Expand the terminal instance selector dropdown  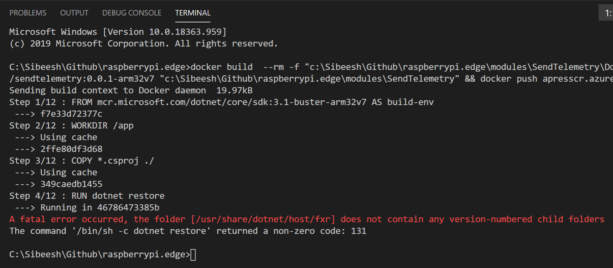606,13
